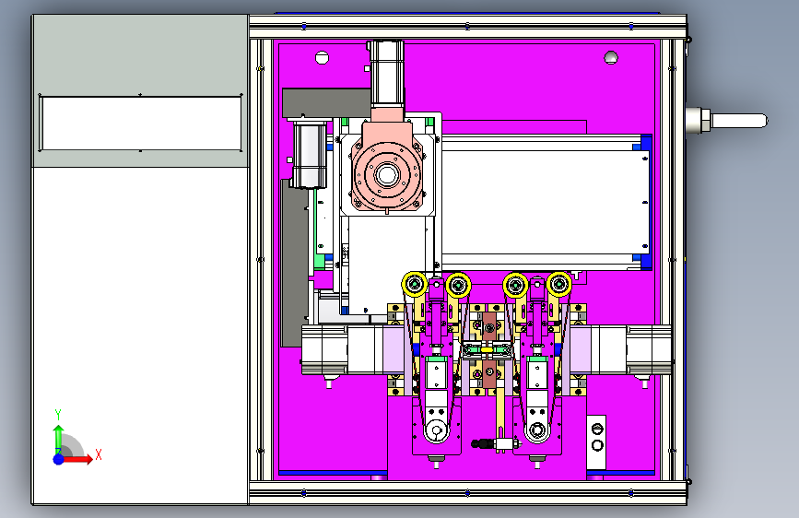Select the upper brown block between the belt assemblies

pos(489,327)
